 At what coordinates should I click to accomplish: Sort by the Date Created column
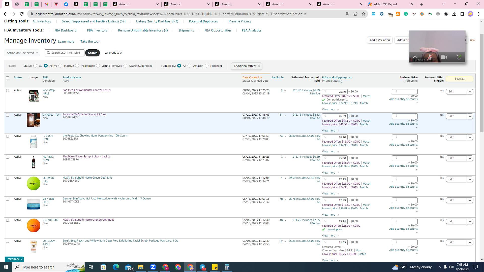click(252, 77)
